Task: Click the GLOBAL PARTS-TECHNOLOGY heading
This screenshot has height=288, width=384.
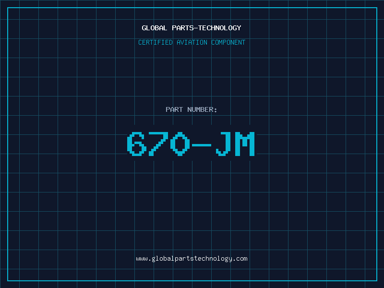Action: click(192, 28)
